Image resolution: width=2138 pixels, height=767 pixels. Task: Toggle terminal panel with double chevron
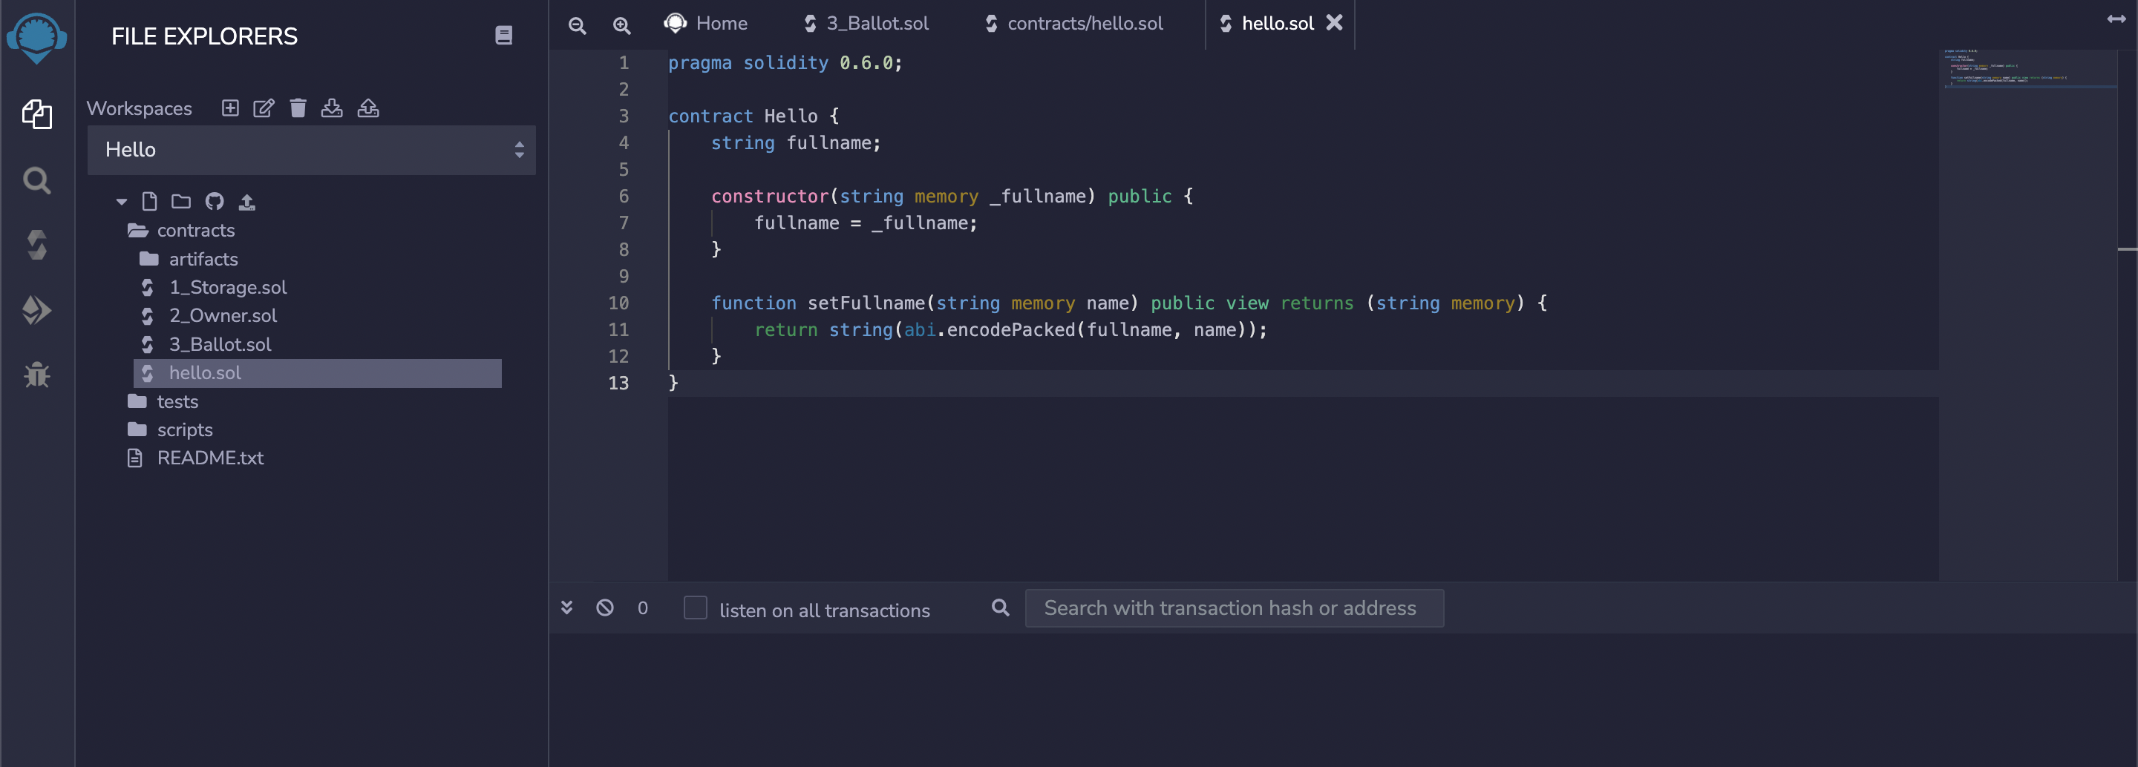tap(567, 608)
